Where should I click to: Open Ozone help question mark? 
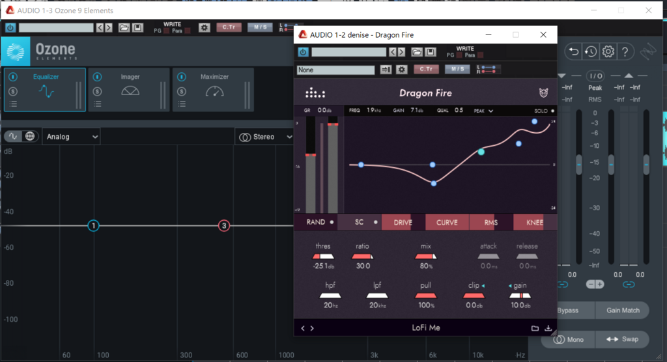625,52
